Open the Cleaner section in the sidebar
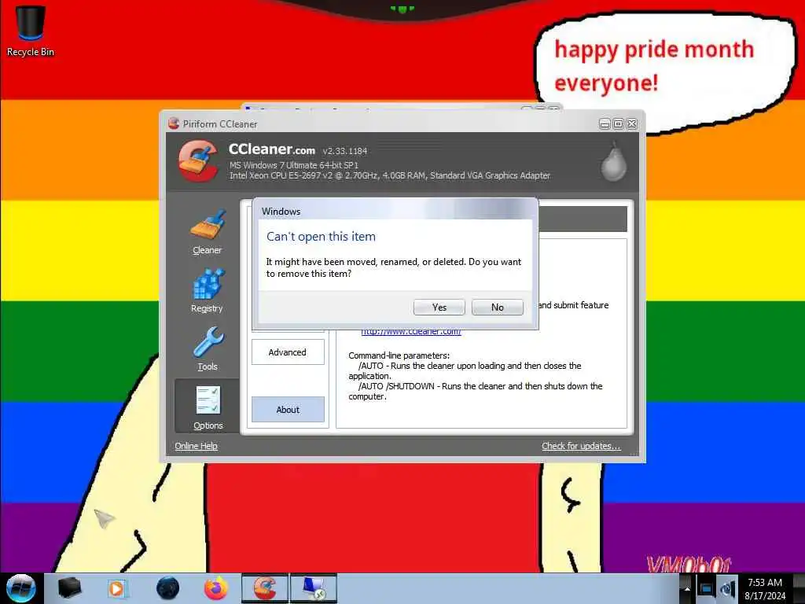The width and height of the screenshot is (805, 604). tap(208, 232)
